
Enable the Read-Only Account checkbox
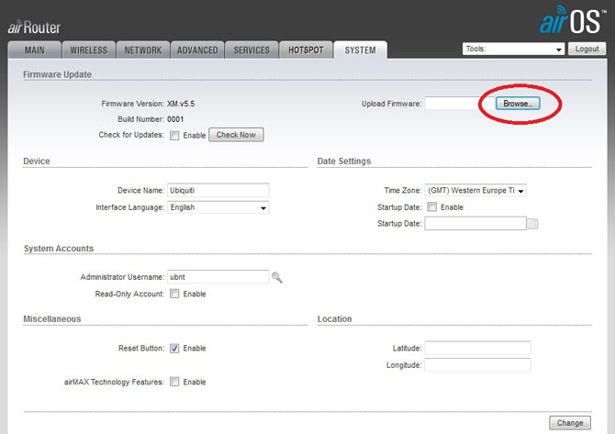click(x=174, y=294)
